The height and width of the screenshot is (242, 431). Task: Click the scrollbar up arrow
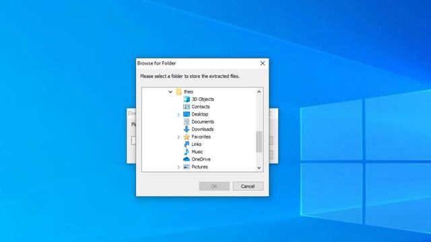pyautogui.click(x=259, y=91)
